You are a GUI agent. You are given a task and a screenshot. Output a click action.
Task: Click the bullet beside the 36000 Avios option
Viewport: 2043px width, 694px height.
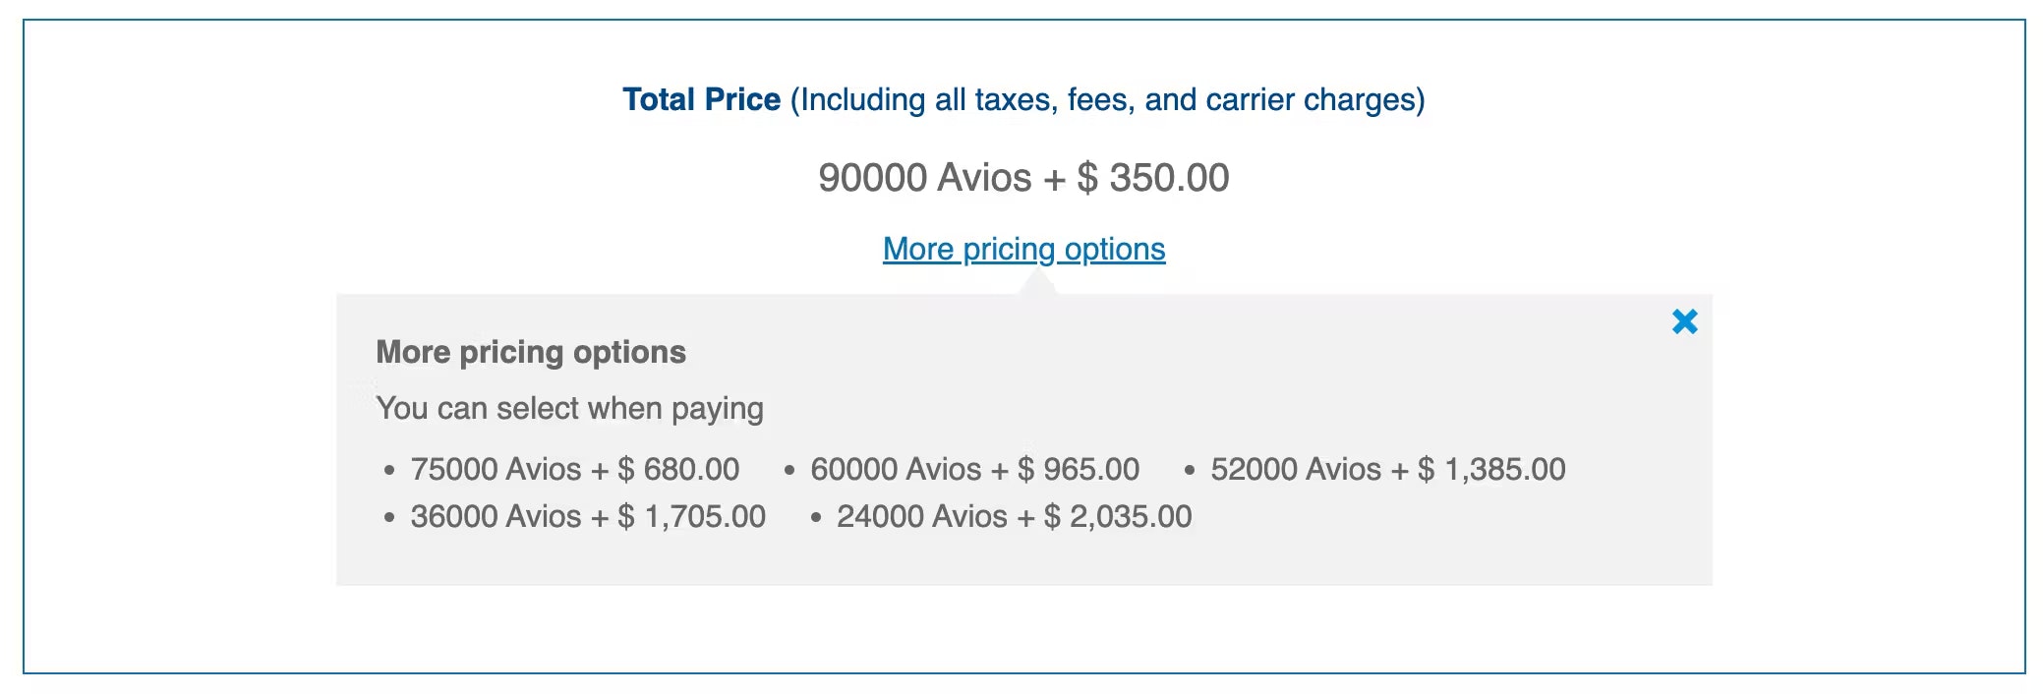389,517
